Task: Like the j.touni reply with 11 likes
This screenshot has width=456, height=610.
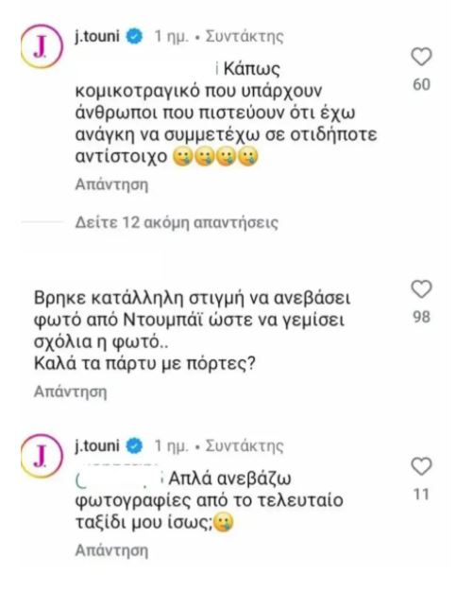Action: click(x=421, y=466)
